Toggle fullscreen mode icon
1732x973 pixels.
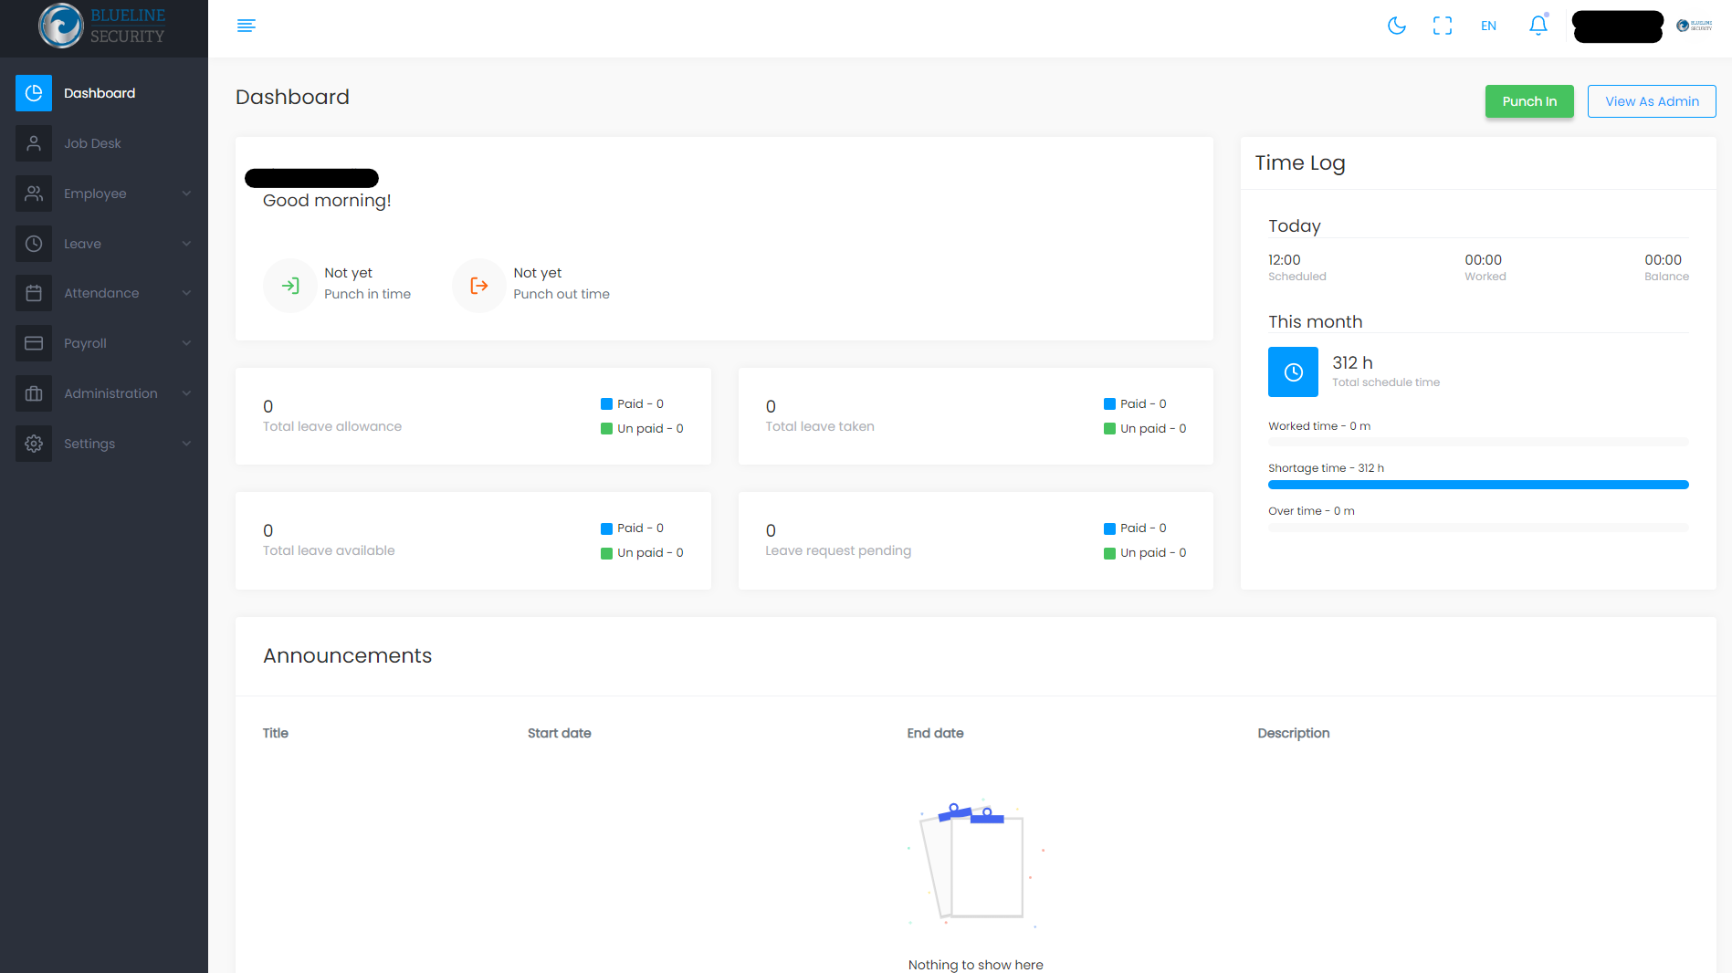click(1442, 26)
